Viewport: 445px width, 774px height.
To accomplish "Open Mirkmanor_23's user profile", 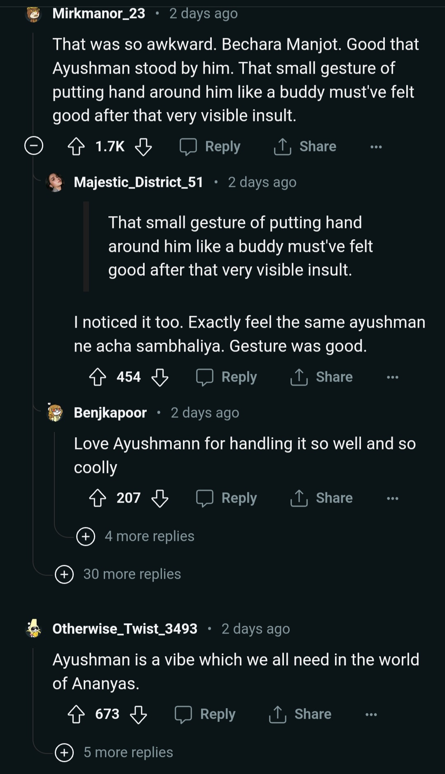I will pyautogui.click(x=99, y=14).
